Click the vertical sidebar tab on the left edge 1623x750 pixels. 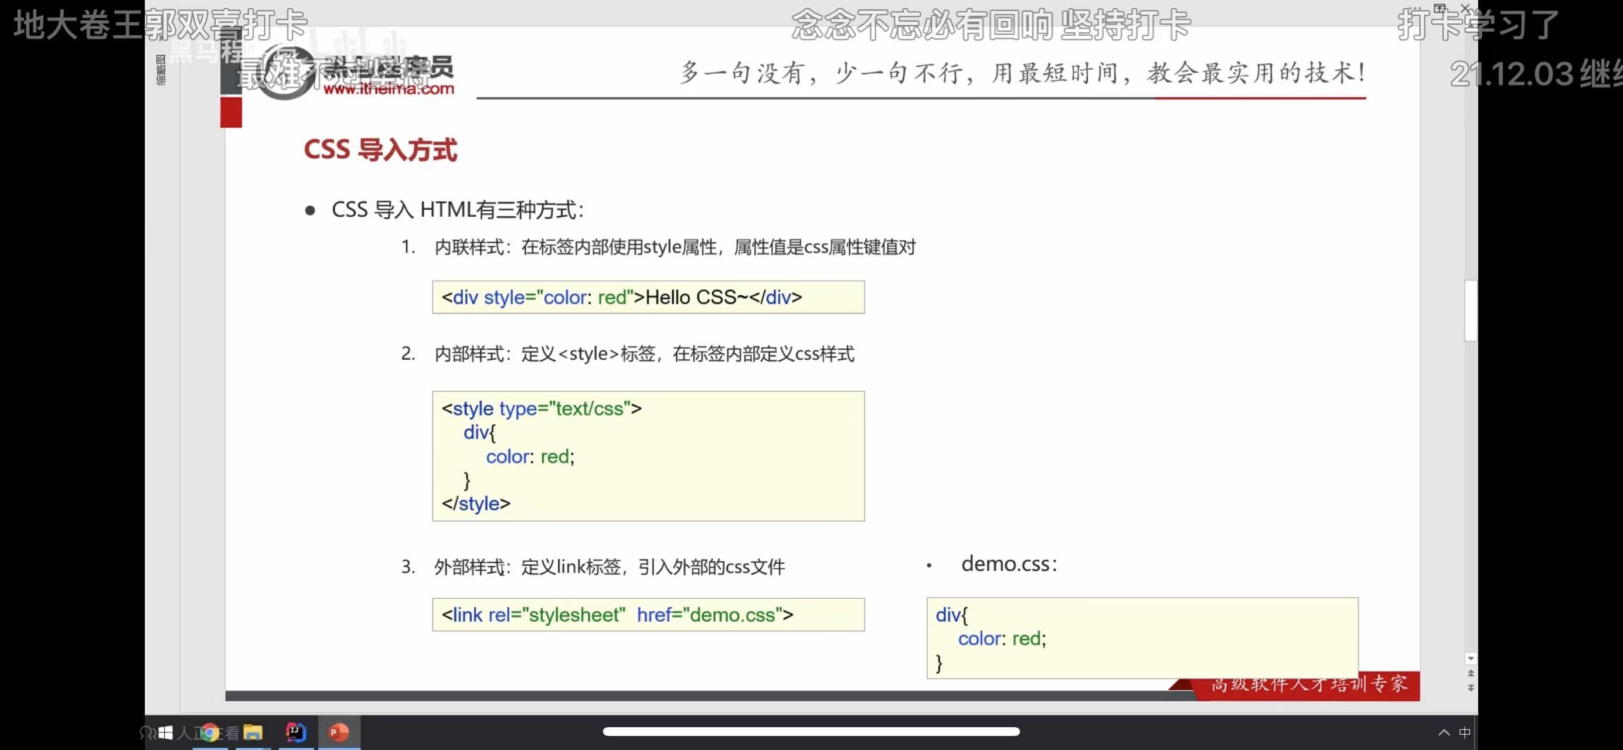click(161, 69)
